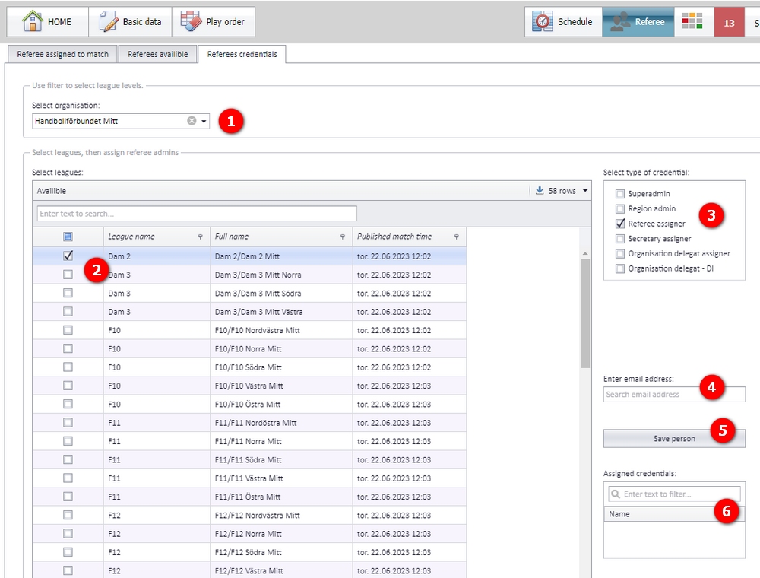Viewport: 760px width, 578px height.
Task: Select the F11/F11 Östra Mitt cell
Action: (x=281, y=496)
